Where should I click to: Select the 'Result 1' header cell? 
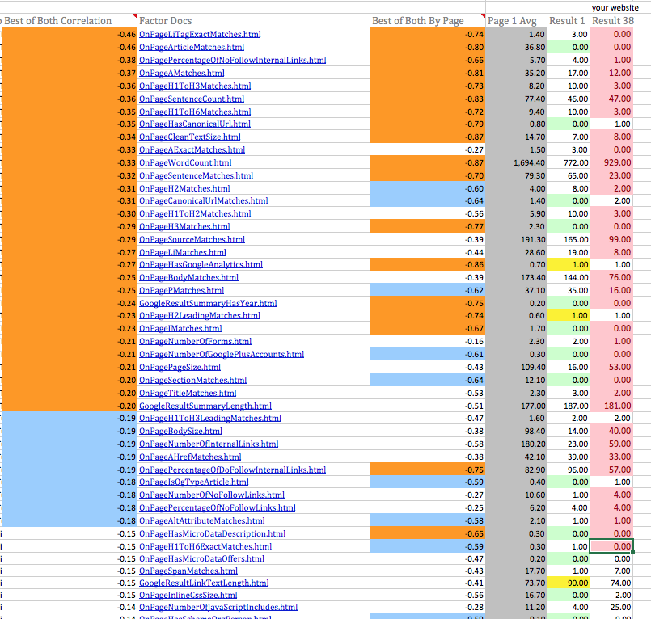569,21
